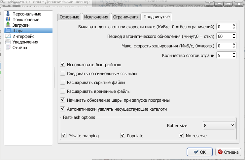Screen dimensions: 245x160
Task: Click the max hashing speed input field
Action: (224, 46)
